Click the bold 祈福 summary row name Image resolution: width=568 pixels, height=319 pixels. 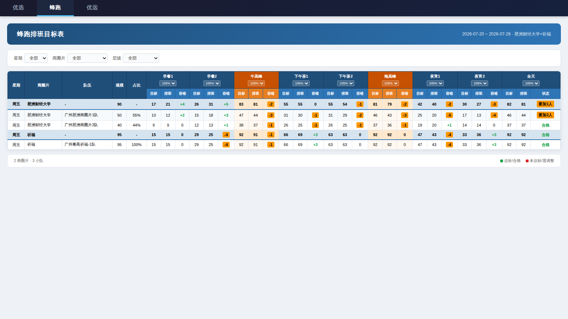point(31,135)
